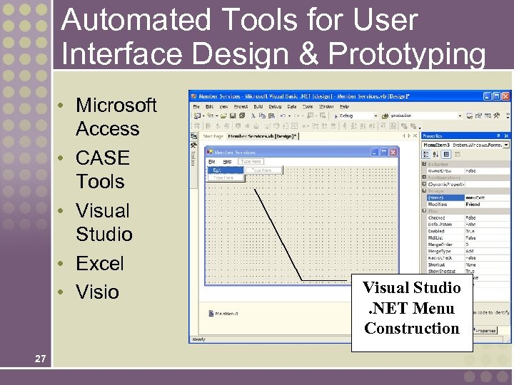Collapse the Misc category
Viewport: 514px width, 385px height.
tap(424, 211)
